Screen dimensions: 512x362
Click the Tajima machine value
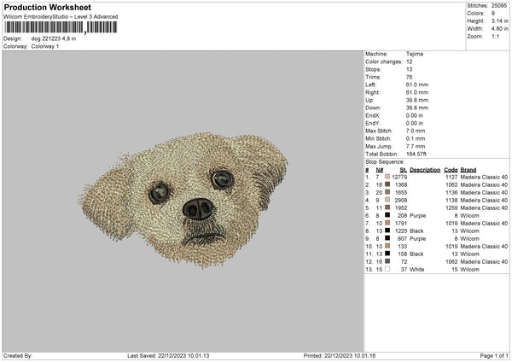pos(416,54)
